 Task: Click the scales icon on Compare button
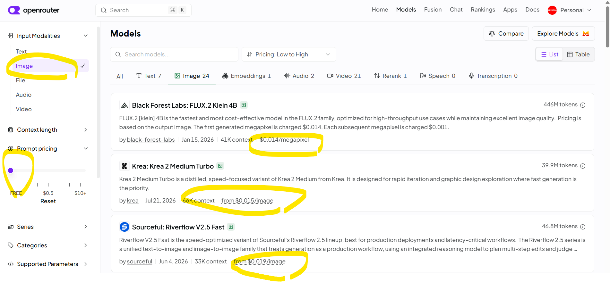coord(492,34)
